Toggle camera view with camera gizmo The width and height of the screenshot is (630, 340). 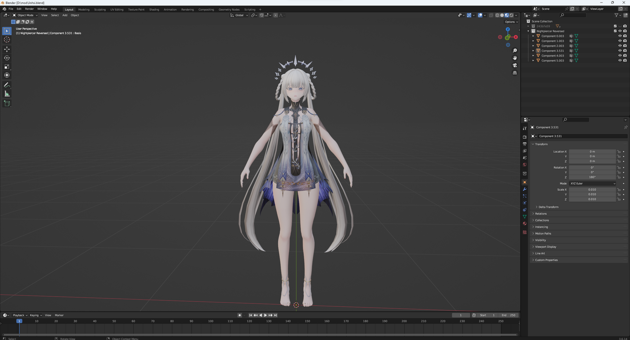[515, 65]
